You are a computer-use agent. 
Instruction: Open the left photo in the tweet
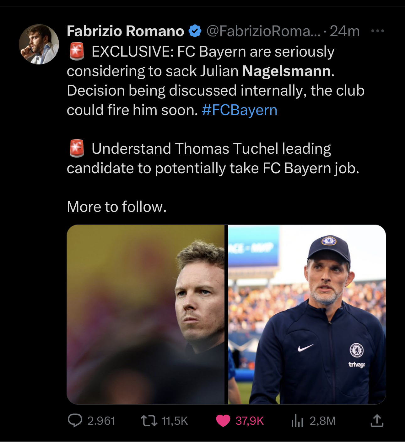(x=146, y=314)
